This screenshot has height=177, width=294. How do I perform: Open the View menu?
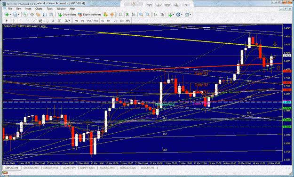pyautogui.click(x=18, y=8)
